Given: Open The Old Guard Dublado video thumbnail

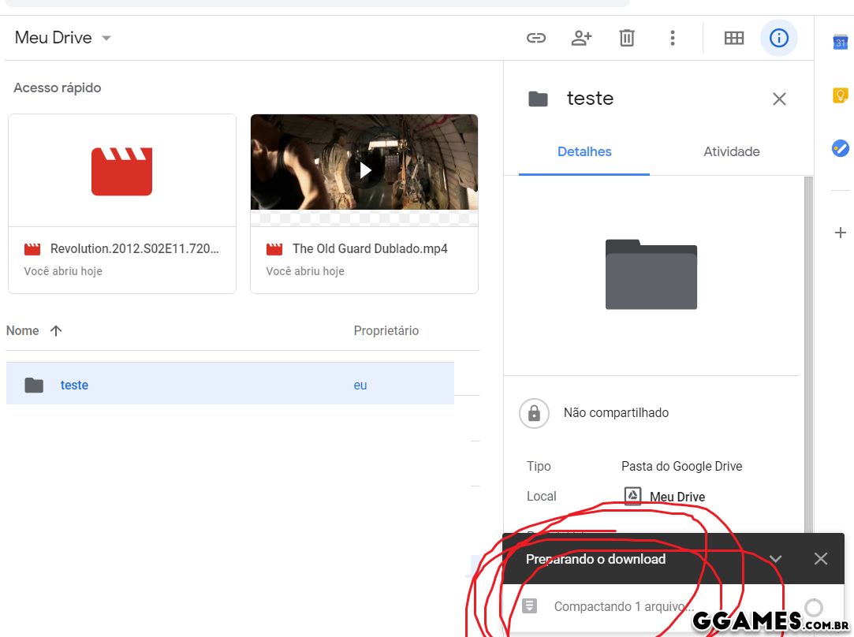Looking at the screenshot, I should coord(364,169).
